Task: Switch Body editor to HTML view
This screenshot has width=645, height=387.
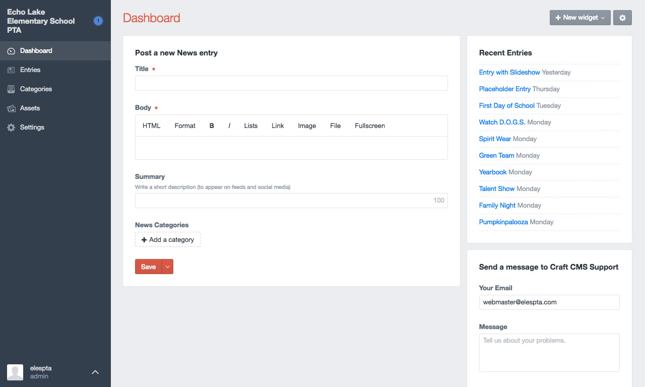Action: (x=151, y=126)
